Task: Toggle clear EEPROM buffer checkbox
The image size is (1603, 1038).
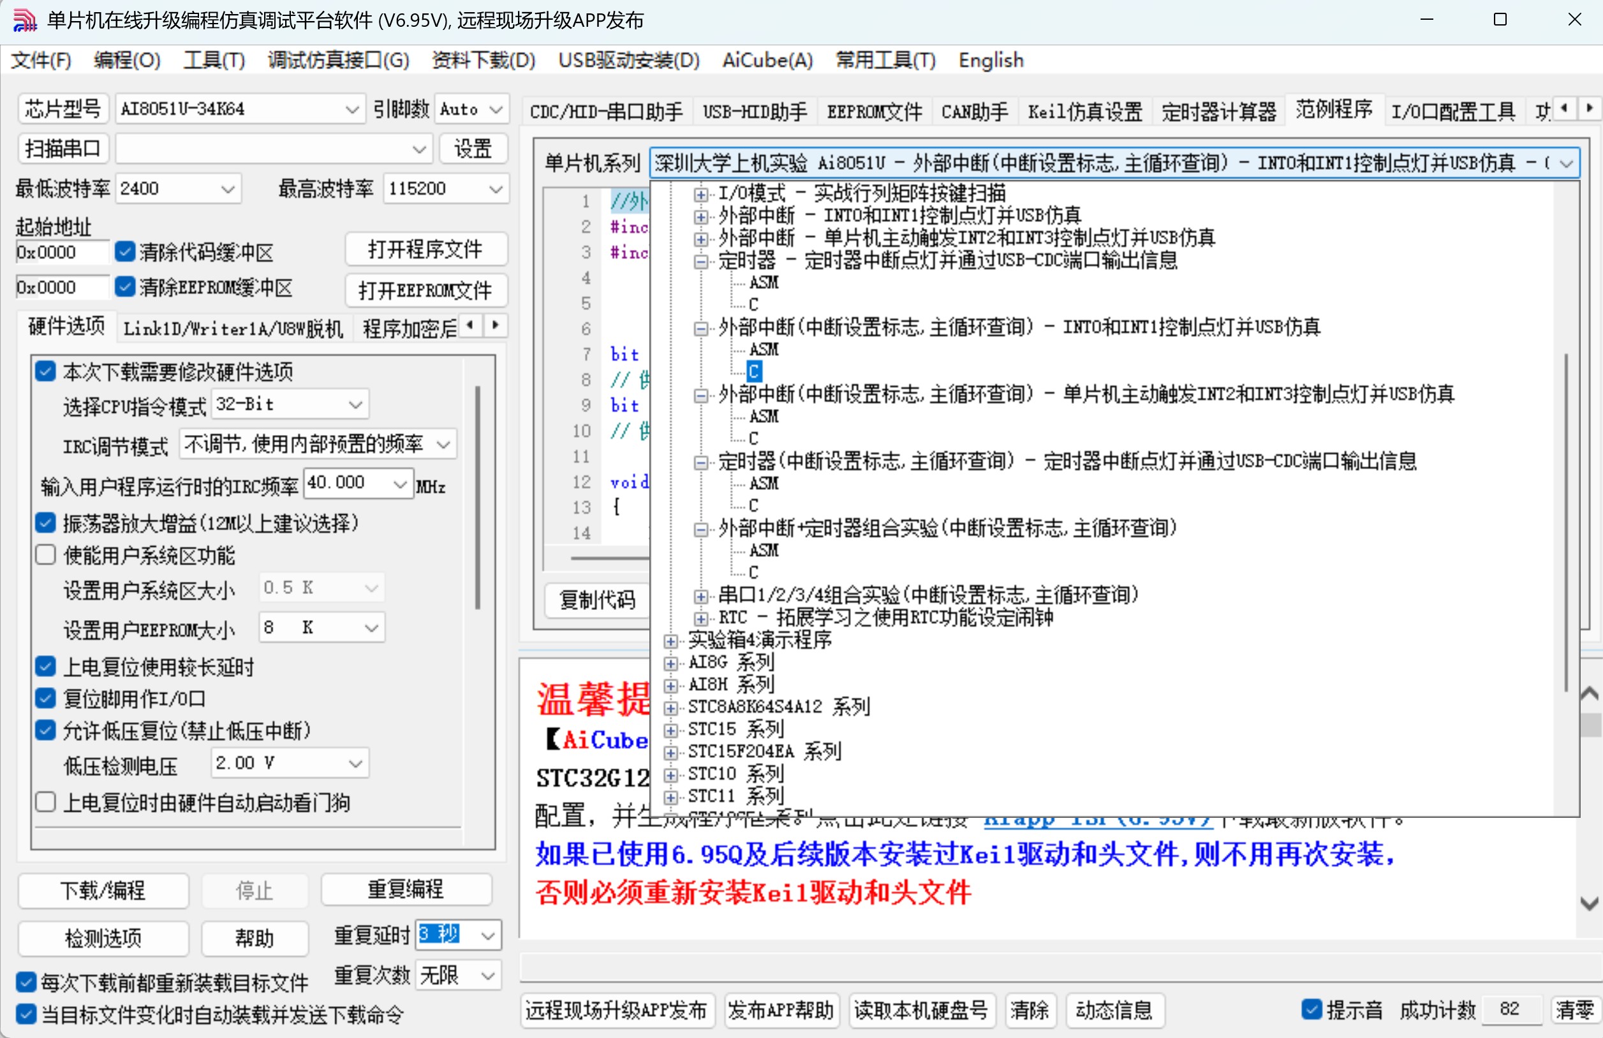Action: [x=124, y=287]
